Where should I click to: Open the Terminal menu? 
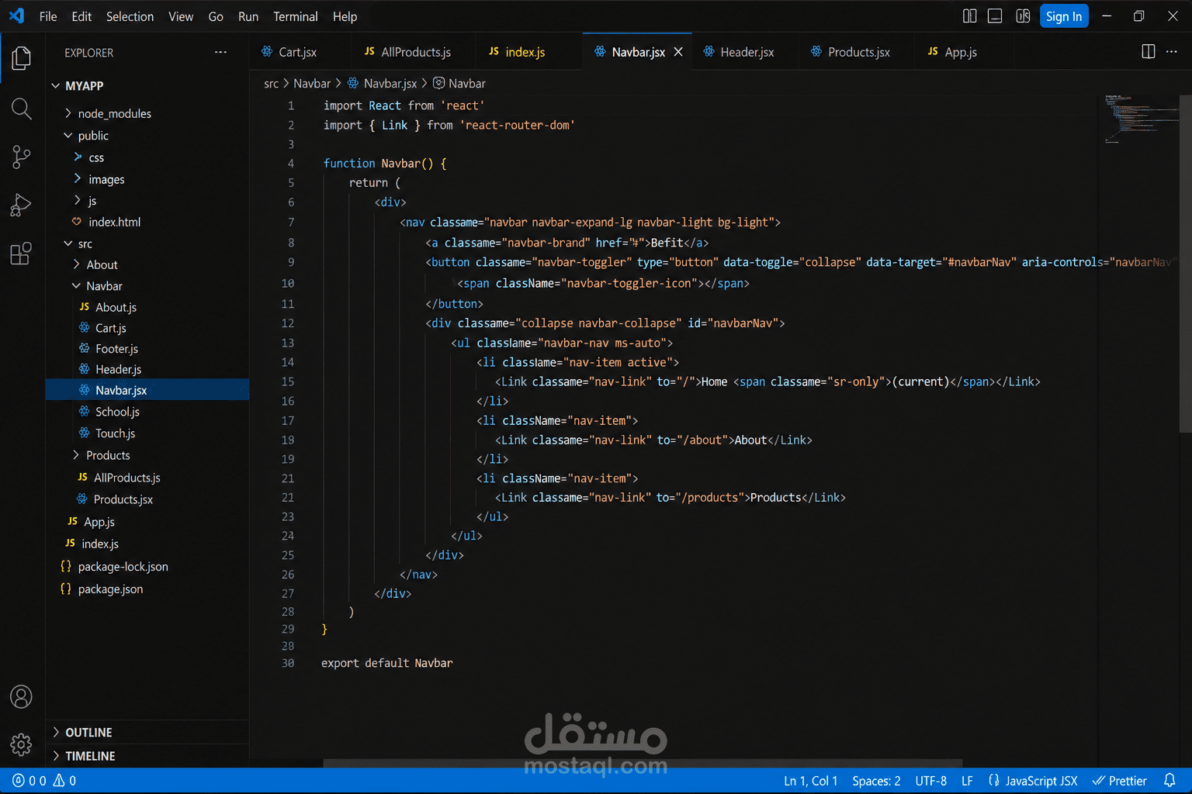coord(295,16)
